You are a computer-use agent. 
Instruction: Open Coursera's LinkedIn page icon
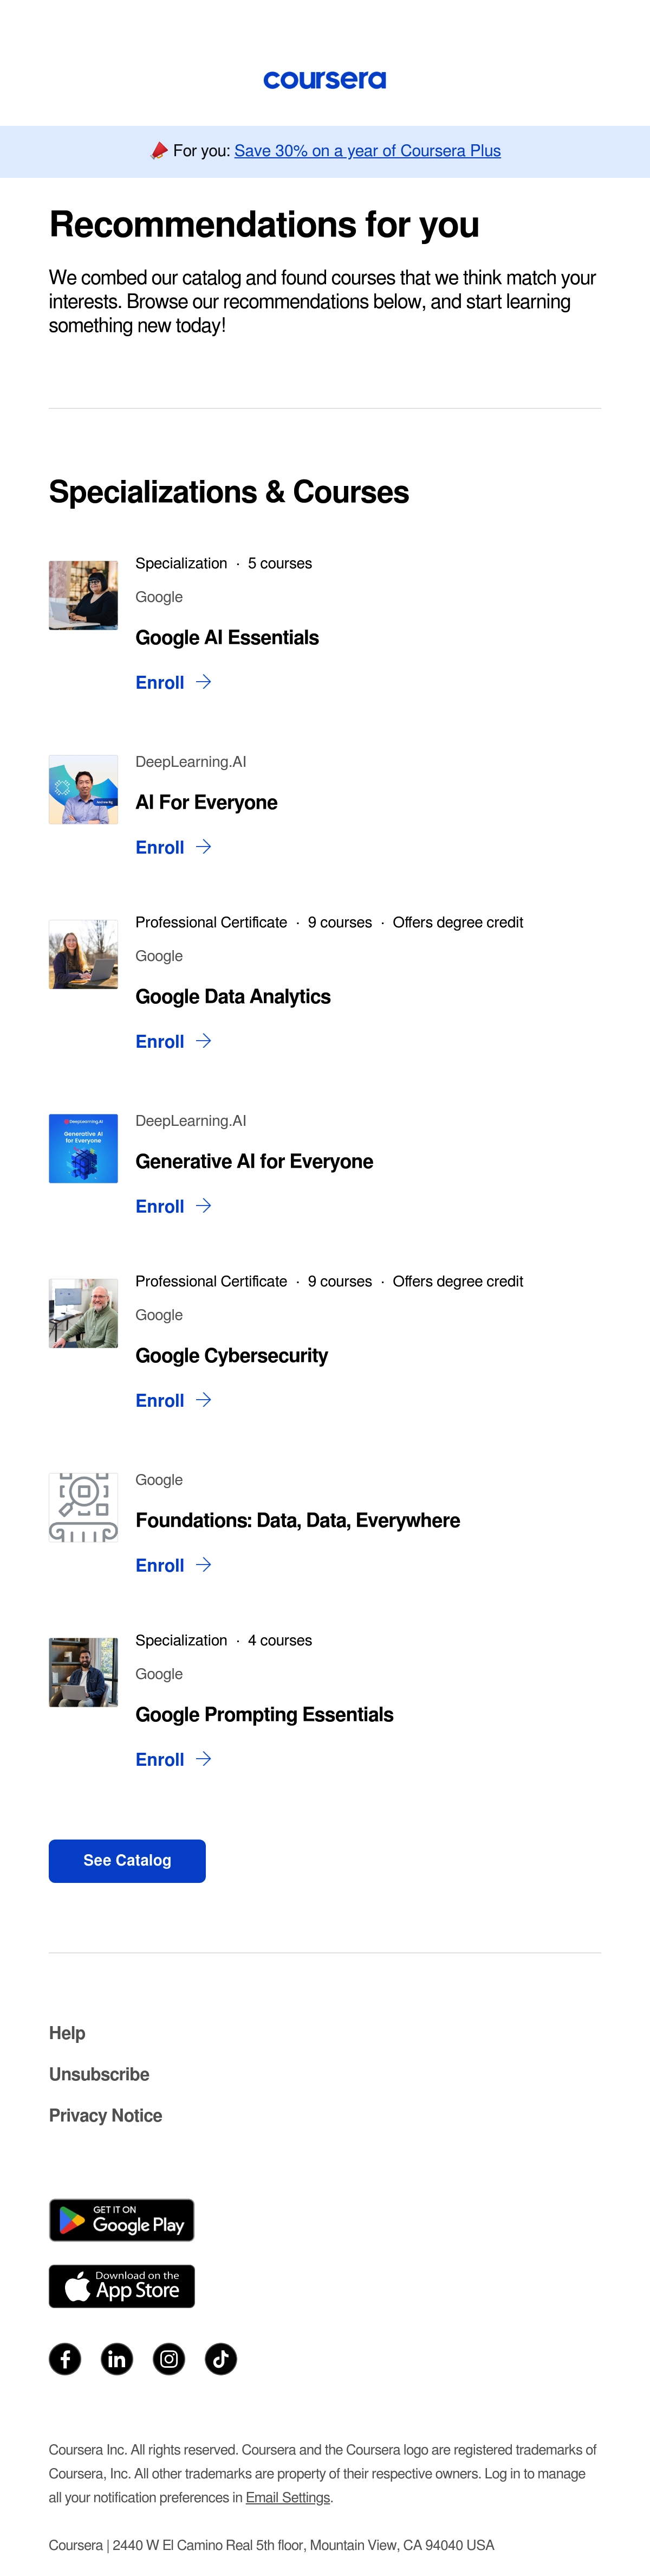tap(117, 2359)
